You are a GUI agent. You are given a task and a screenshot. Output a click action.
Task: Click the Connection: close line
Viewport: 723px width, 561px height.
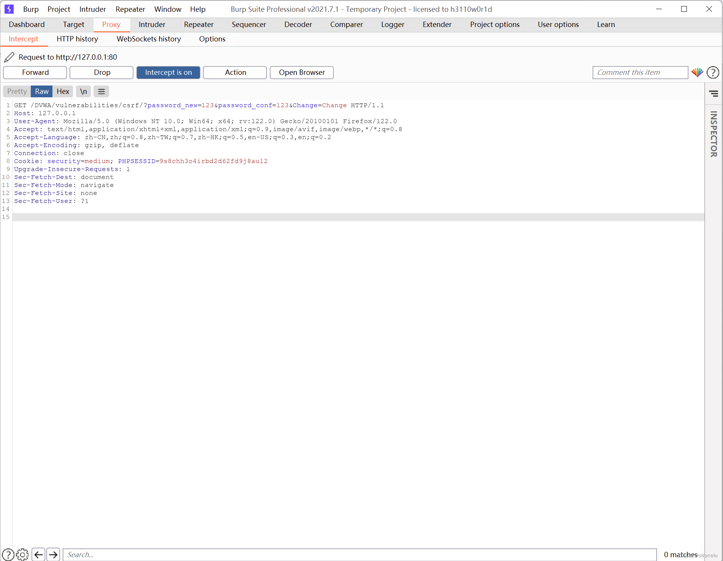click(x=49, y=153)
